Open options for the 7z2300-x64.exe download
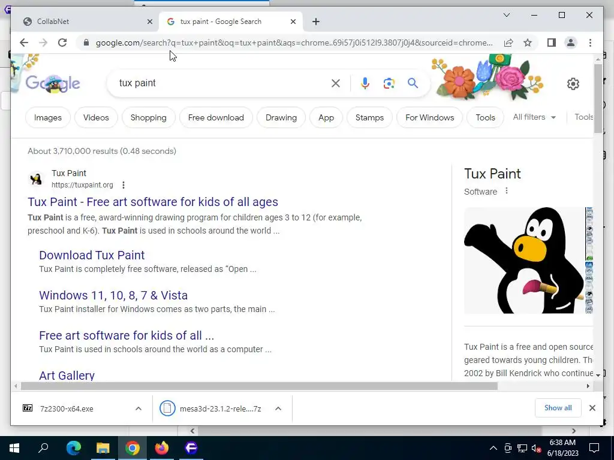 139,408
